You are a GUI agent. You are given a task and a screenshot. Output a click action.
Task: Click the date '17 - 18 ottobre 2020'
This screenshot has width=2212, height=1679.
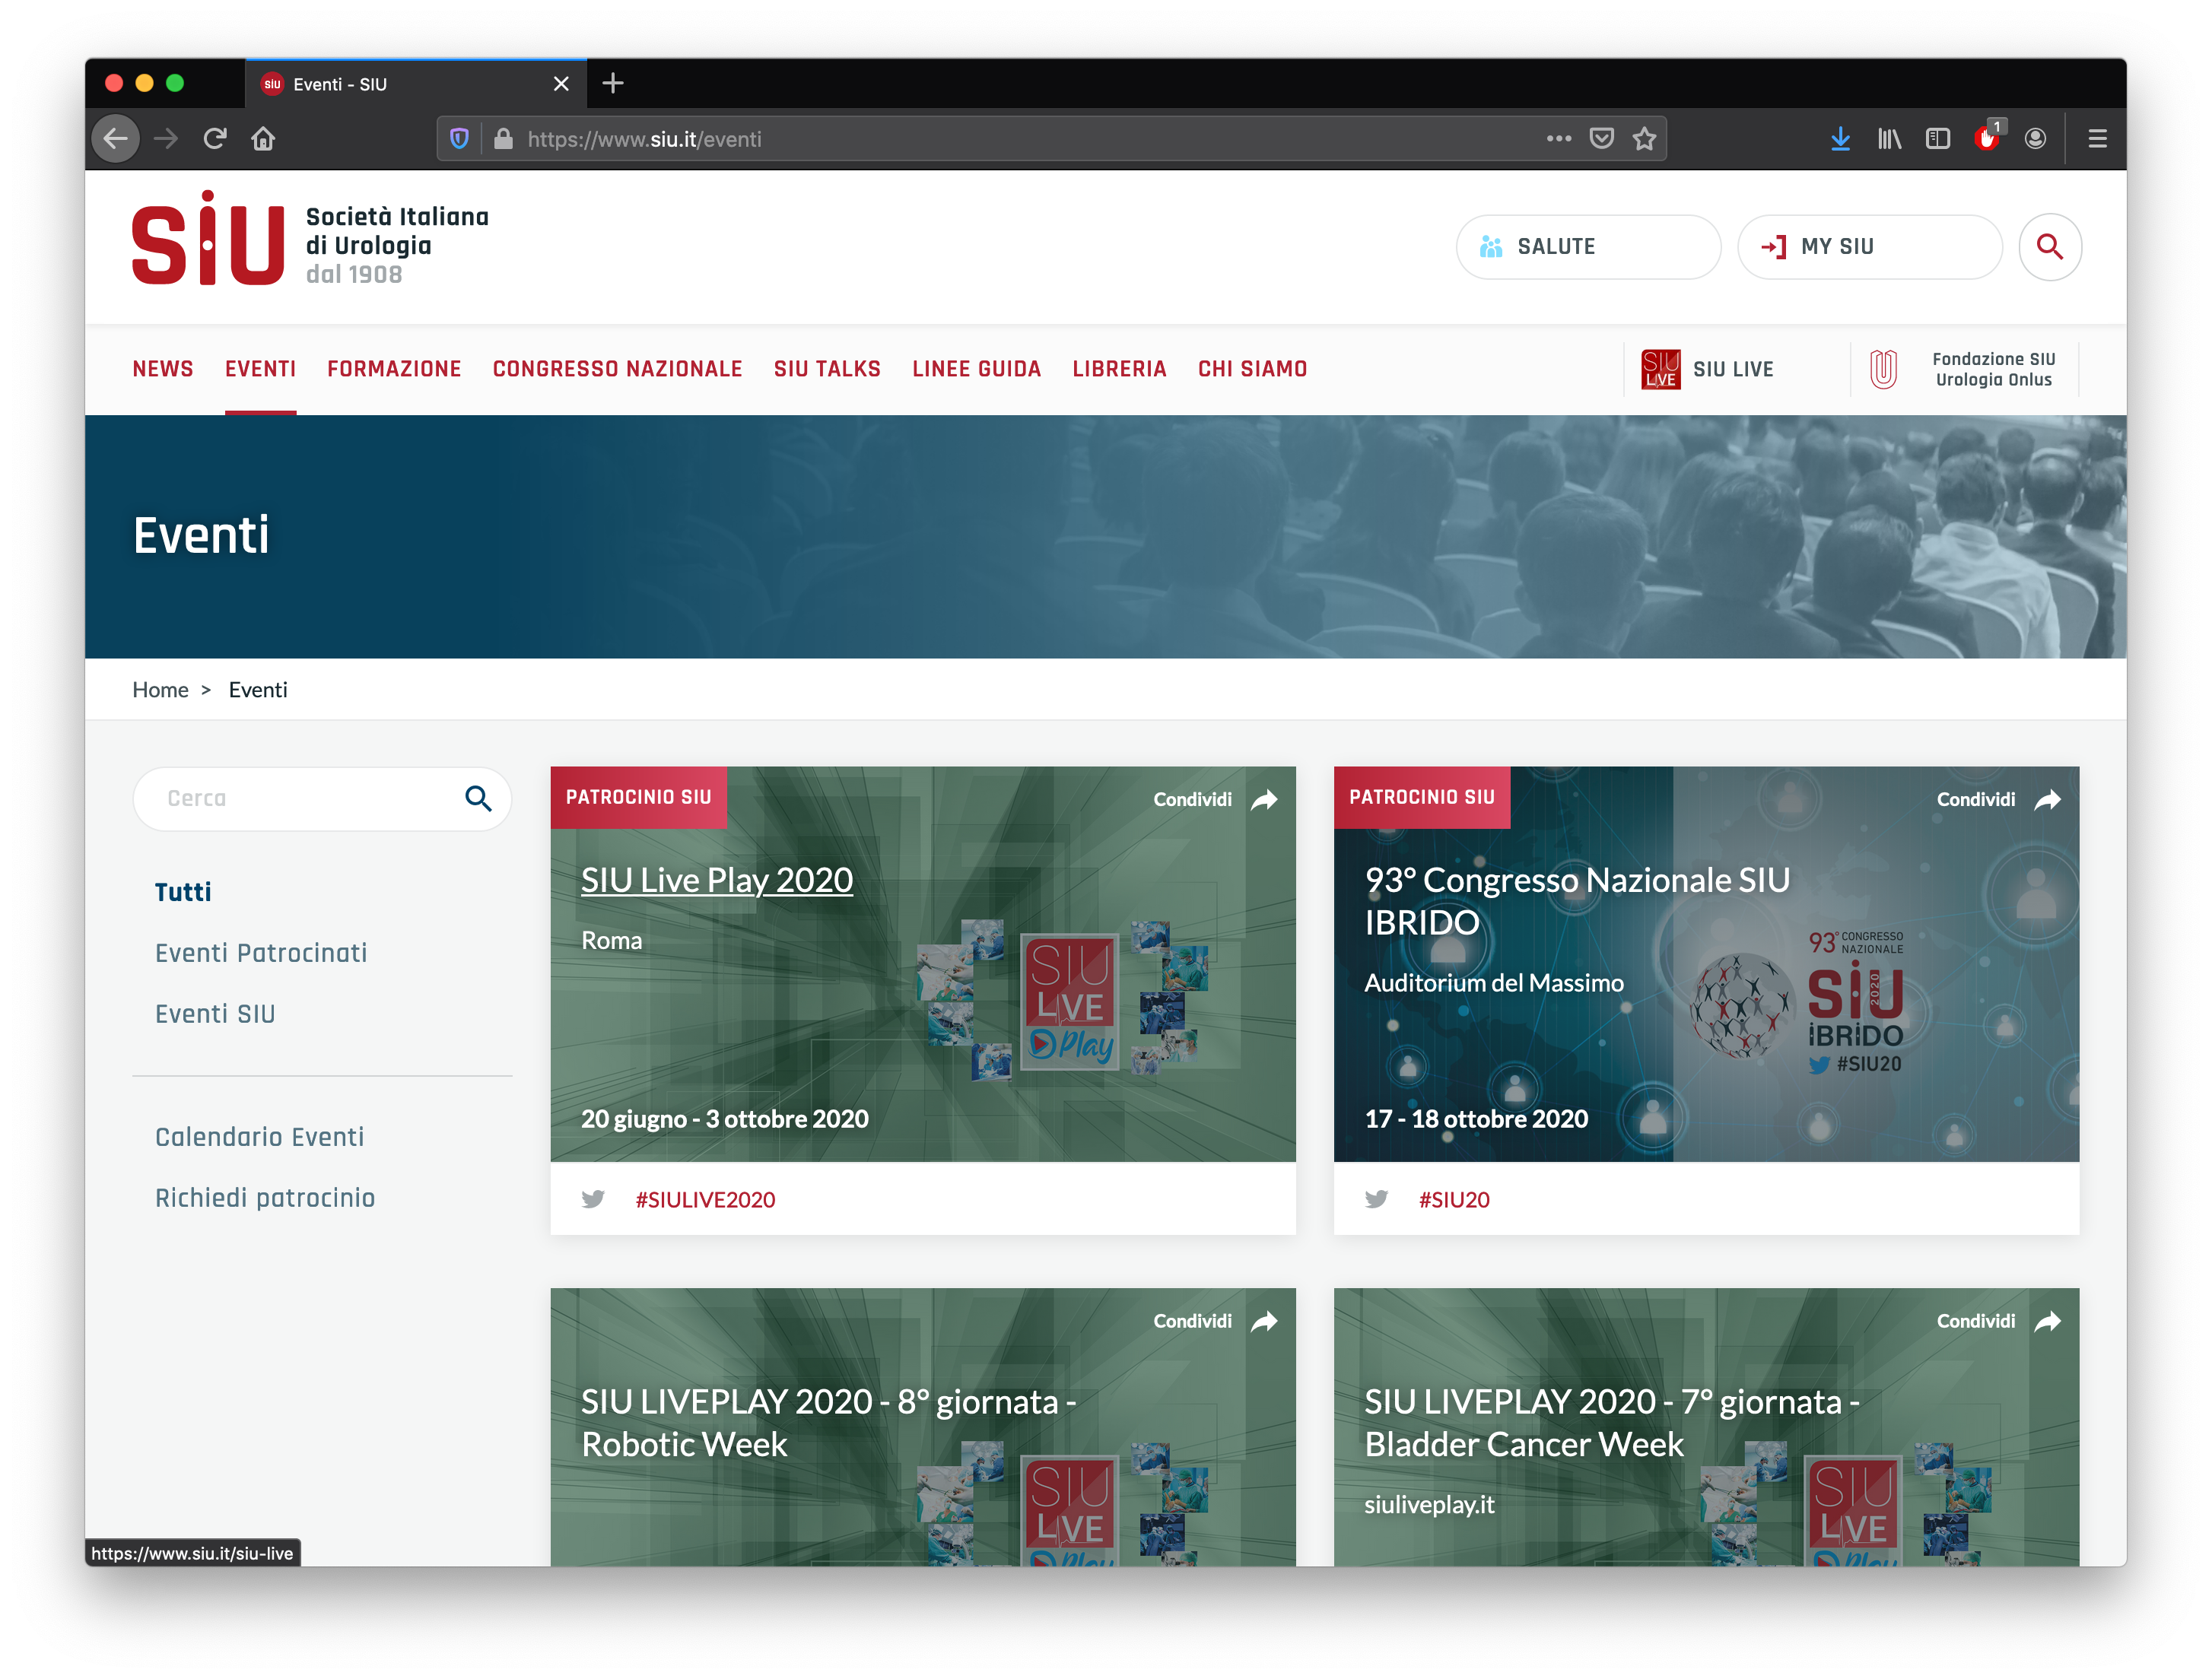[1476, 1119]
